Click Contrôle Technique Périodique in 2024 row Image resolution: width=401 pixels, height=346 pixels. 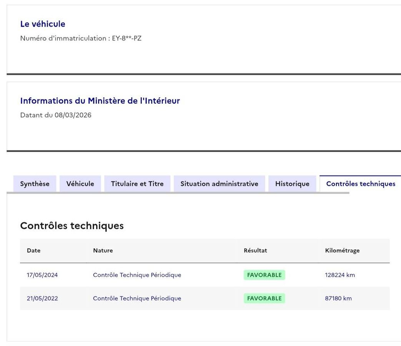(x=137, y=275)
